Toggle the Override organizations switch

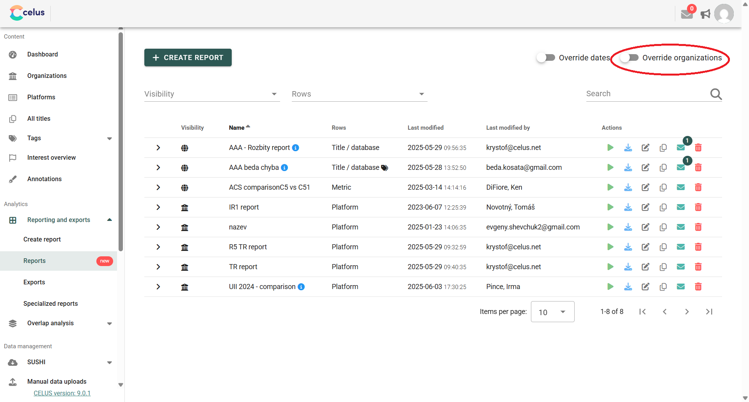[x=629, y=58]
